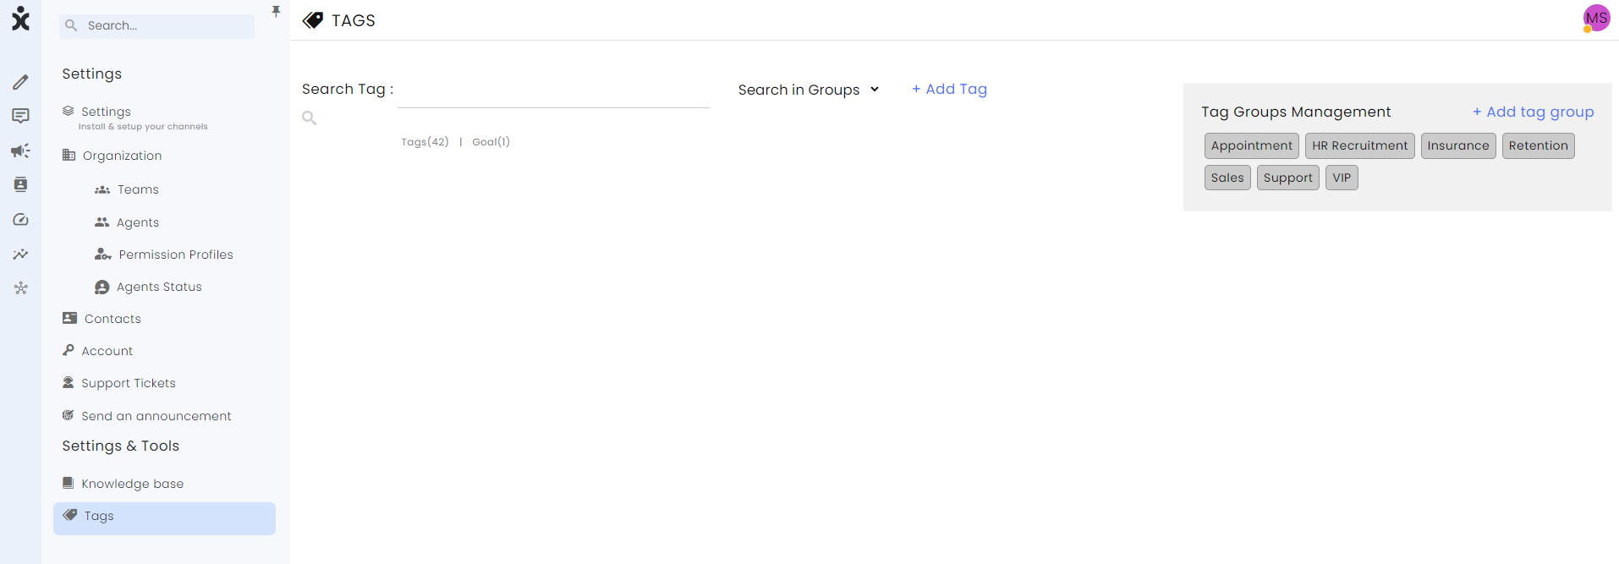1619x564 pixels.
Task: Click + Add tag group
Action: (x=1533, y=112)
